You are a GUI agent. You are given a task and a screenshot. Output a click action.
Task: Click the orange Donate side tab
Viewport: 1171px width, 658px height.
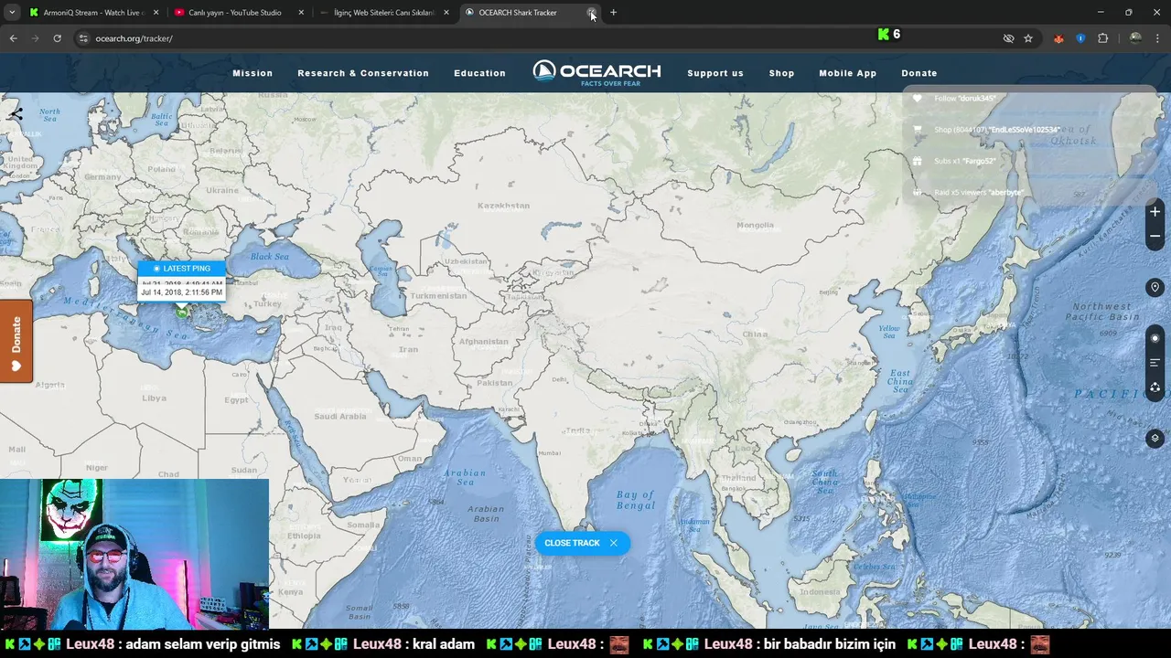[x=16, y=342]
